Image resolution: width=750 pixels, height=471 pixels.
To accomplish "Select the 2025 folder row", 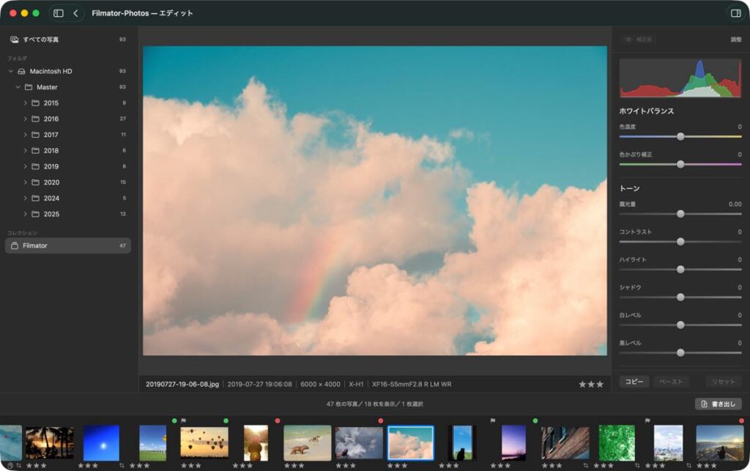I will [x=68, y=214].
